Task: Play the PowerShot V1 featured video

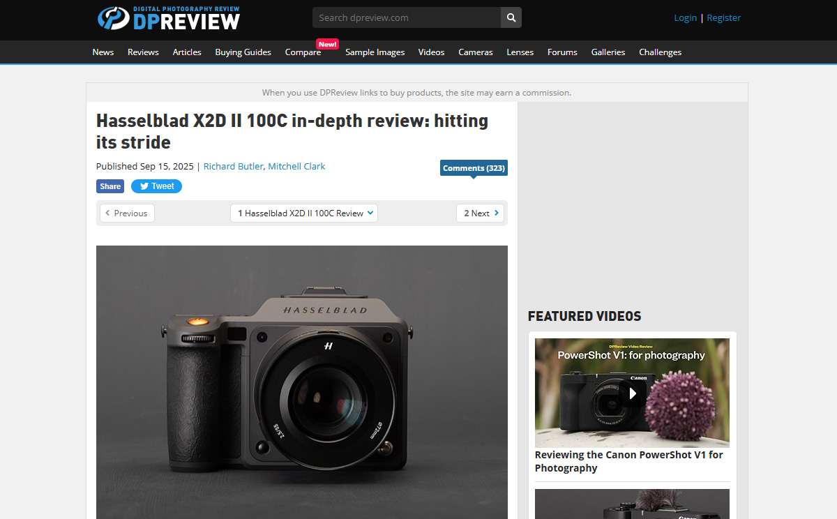Action: pos(632,393)
